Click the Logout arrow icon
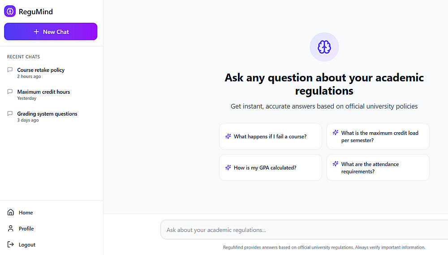The image size is (448, 255). pos(11,245)
